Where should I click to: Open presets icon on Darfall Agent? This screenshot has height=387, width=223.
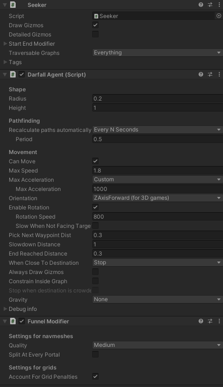coord(210,74)
